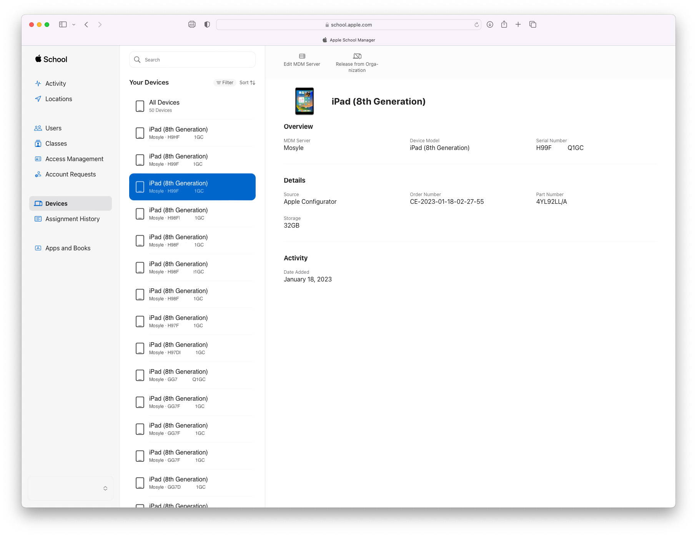Click the Source value Apple Configurator
697x536 pixels.
pos(310,201)
